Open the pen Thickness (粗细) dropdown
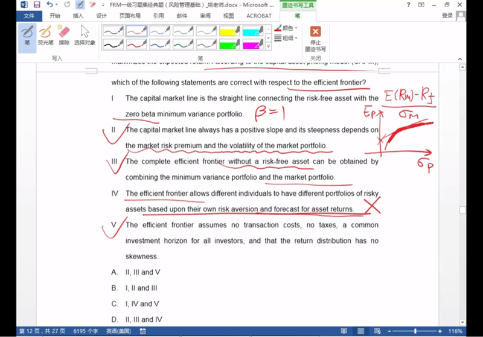The width and height of the screenshot is (483, 337). (x=289, y=38)
